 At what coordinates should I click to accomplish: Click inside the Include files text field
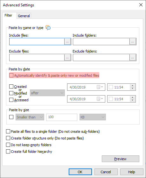pyautogui.click(x=37, y=41)
